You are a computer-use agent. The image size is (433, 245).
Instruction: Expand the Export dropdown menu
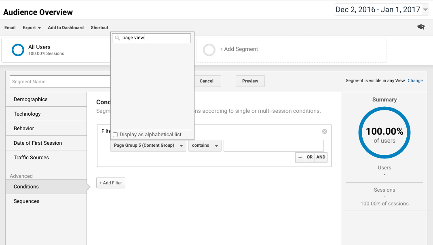tap(32, 27)
